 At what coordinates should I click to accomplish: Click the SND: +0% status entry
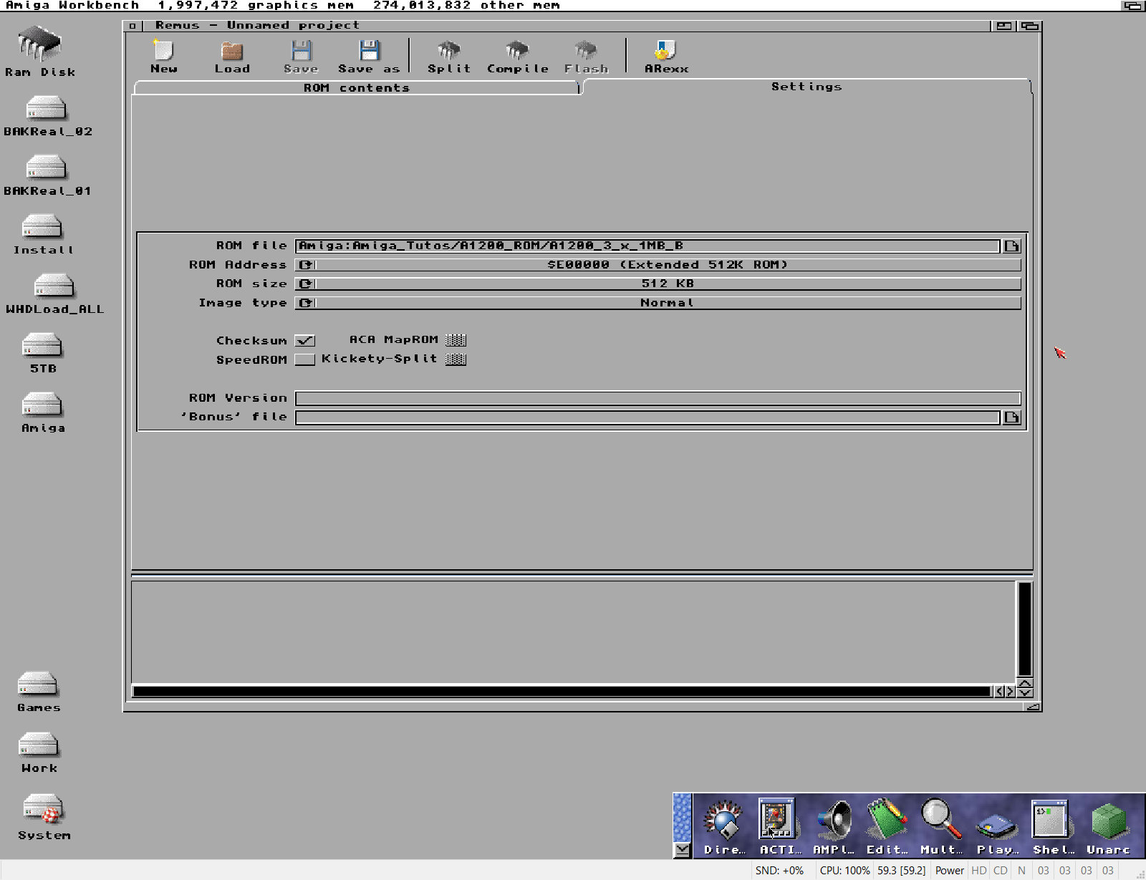click(x=779, y=871)
